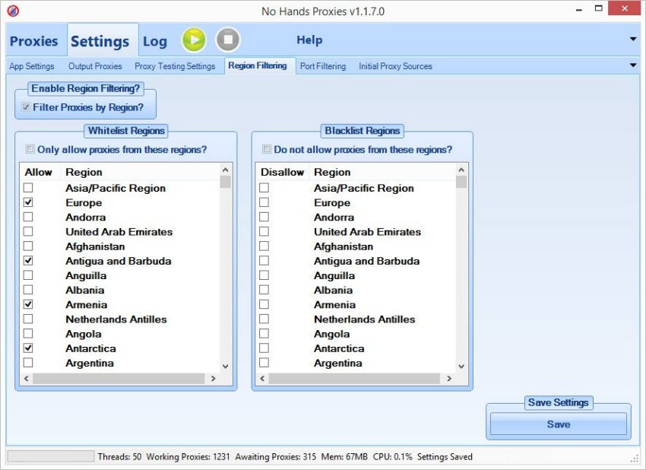
Task: Click the blacklist vertical scrollbar thumb
Action: 461,182
